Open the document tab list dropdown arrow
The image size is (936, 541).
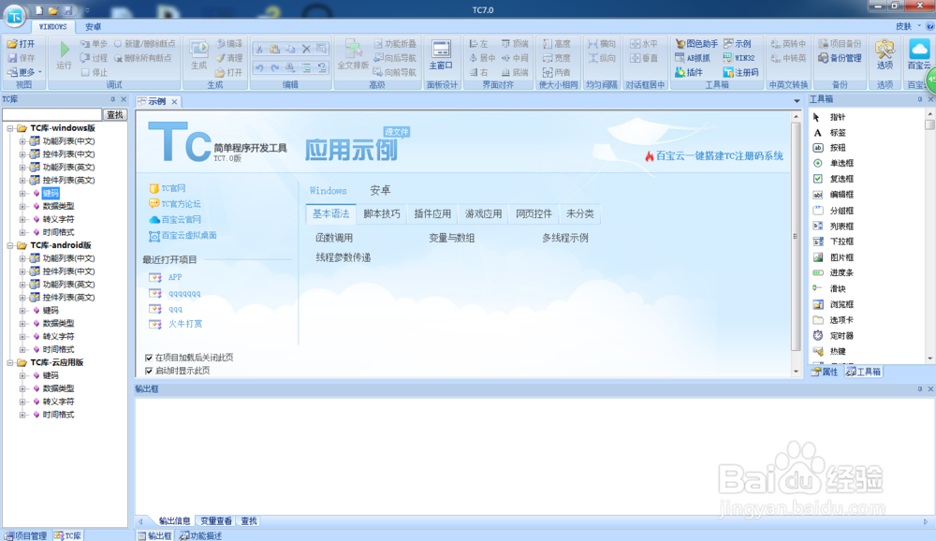797,101
